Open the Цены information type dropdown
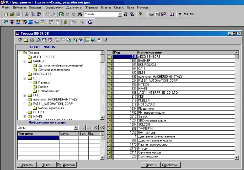244x170 pixels. [x=76, y=128]
